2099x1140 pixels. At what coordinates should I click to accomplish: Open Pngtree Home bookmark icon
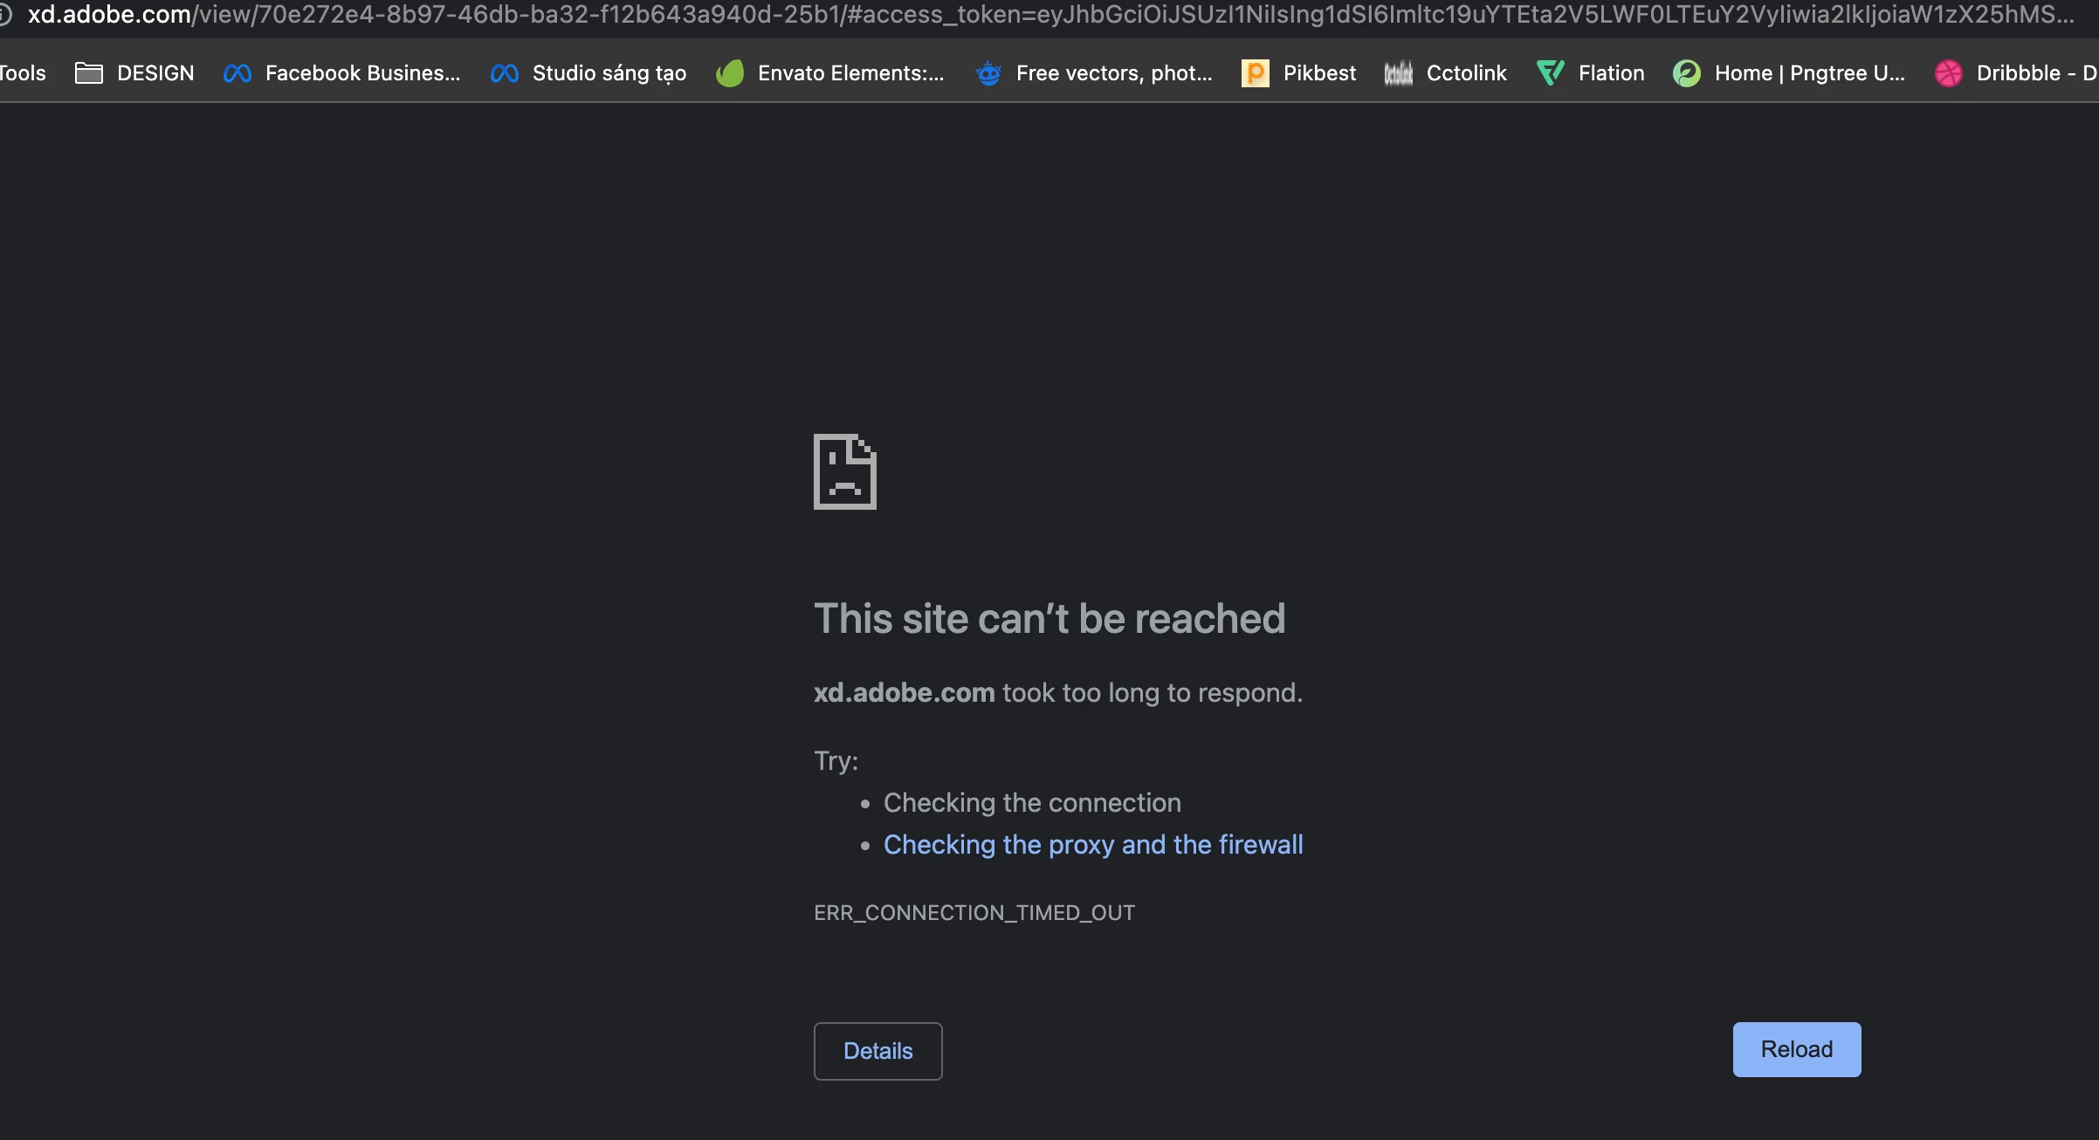1687,73
